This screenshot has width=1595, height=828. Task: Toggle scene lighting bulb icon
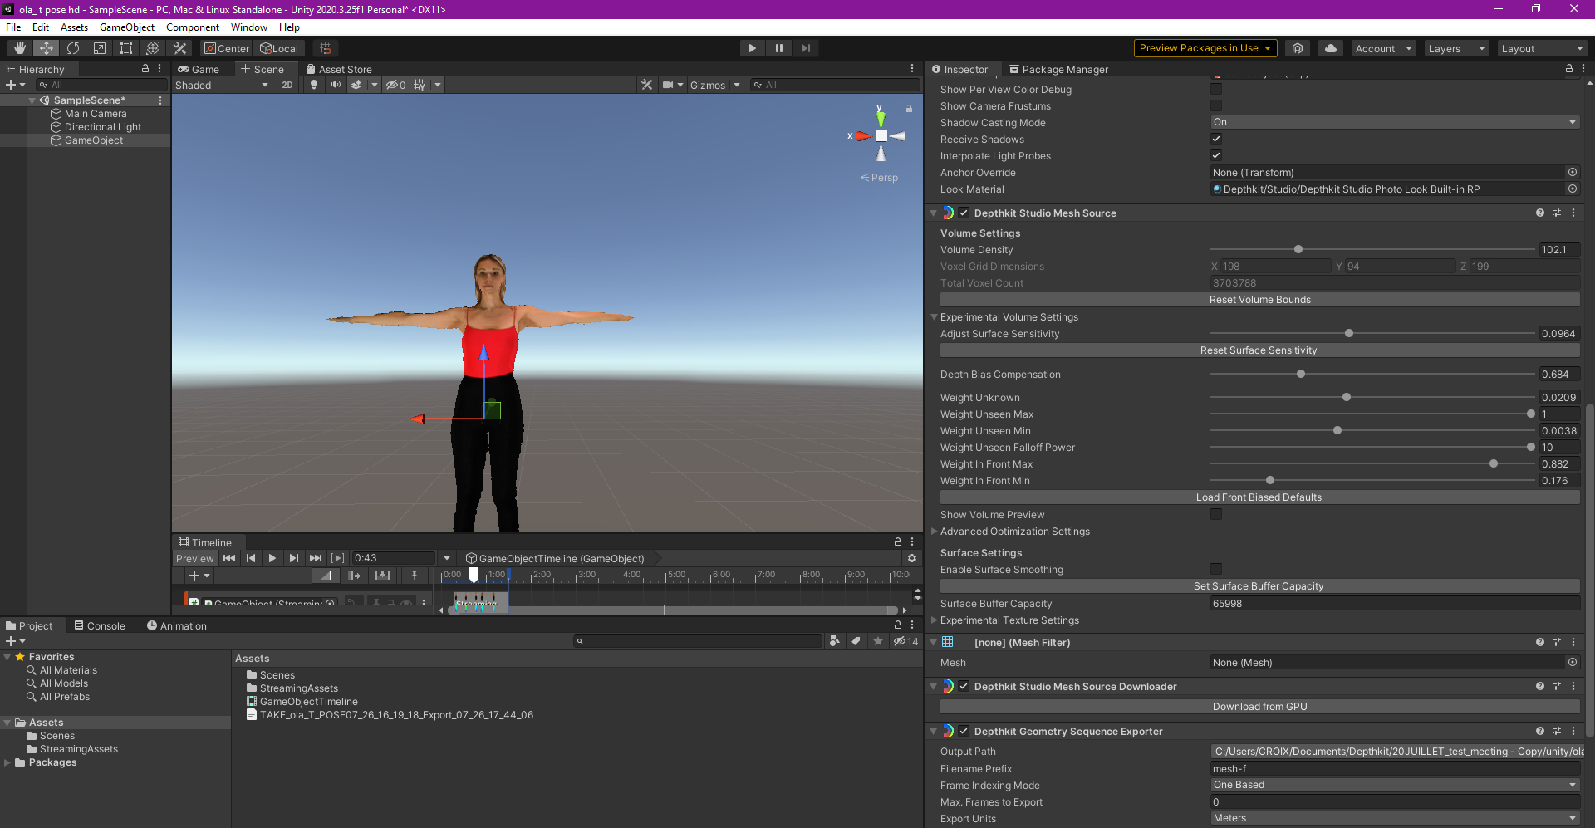point(313,85)
